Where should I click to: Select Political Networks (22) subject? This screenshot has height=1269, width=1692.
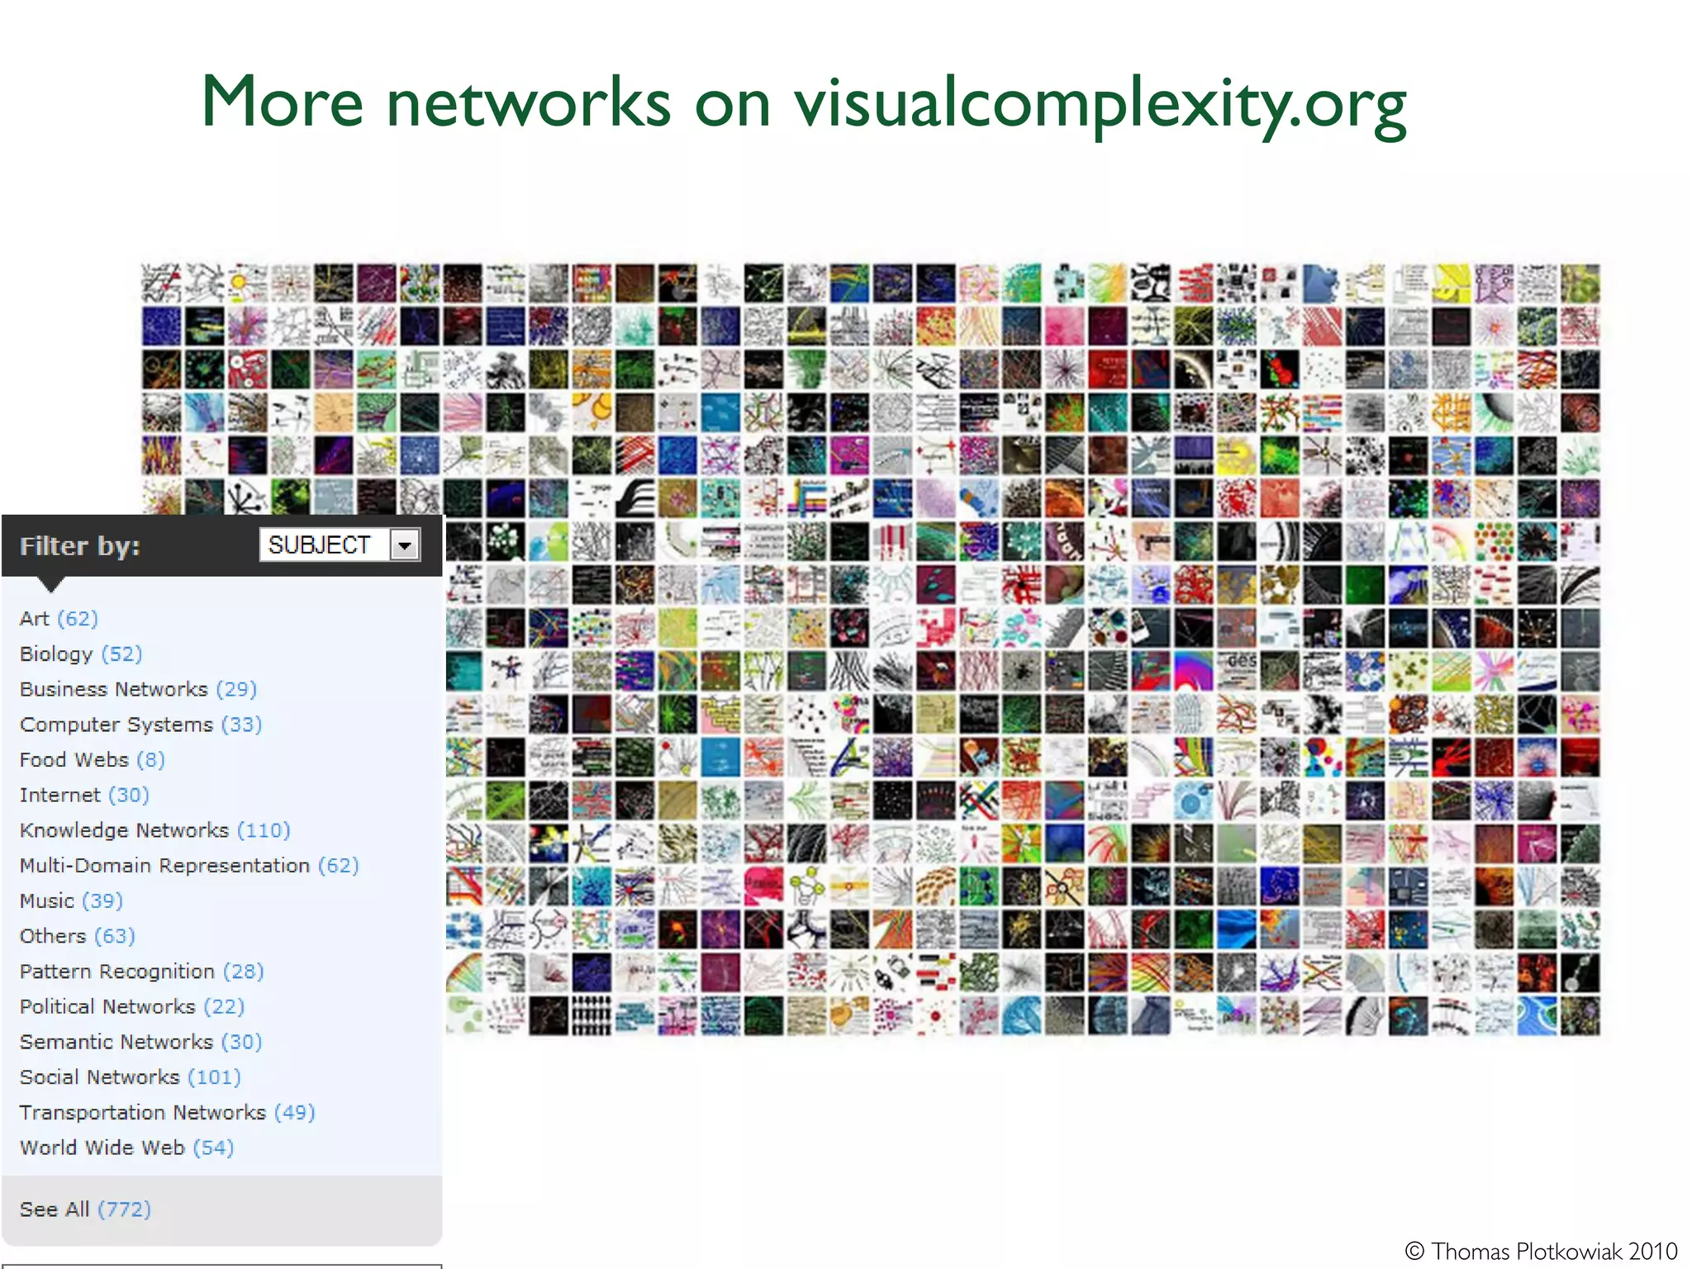[x=132, y=1006]
